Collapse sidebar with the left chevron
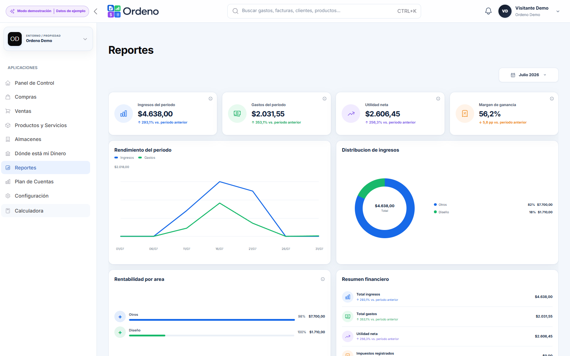The width and height of the screenshot is (570, 356). point(95,11)
